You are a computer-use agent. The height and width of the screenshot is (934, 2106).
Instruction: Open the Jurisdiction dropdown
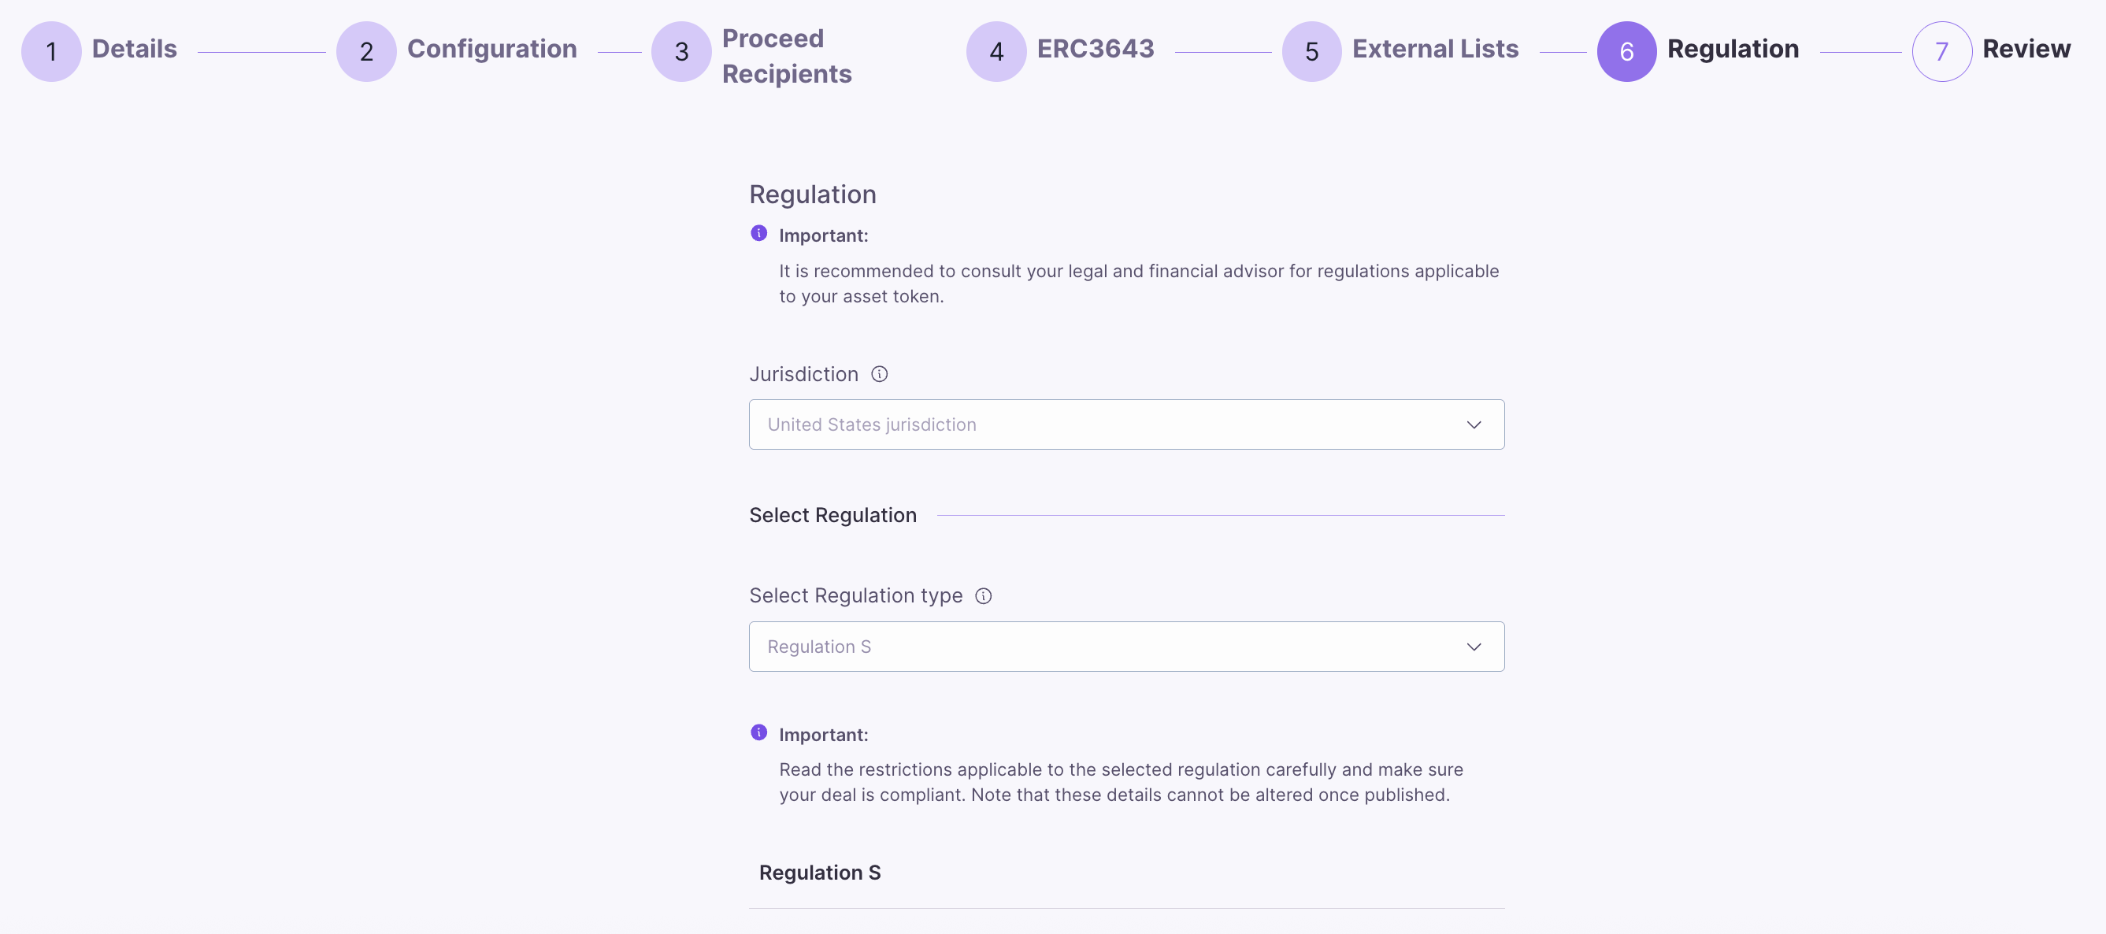[1126, 424]
